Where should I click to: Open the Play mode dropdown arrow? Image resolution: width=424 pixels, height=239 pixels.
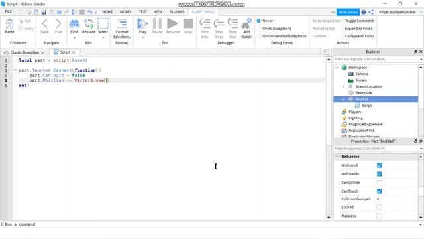pos(142,38)
